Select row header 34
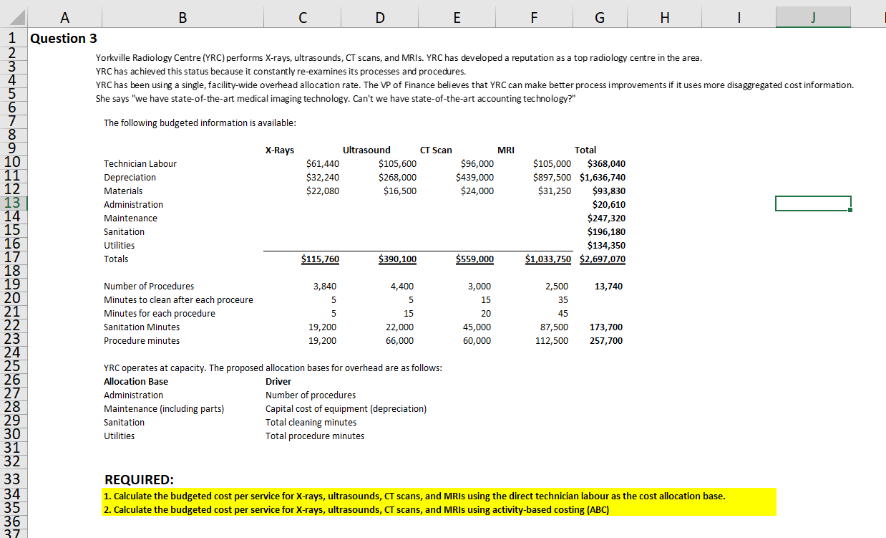Viewport: 886px width, 538px height. (12, 494)
